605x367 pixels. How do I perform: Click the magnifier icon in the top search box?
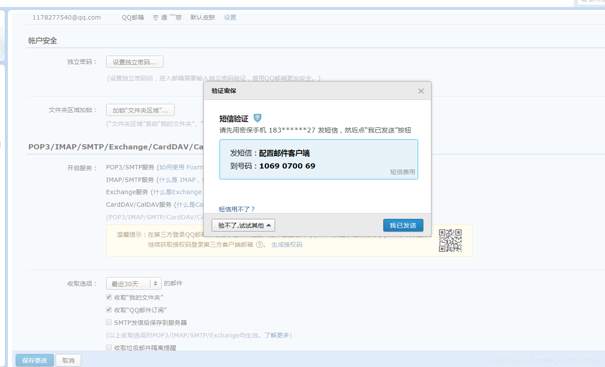pos(584,2)
